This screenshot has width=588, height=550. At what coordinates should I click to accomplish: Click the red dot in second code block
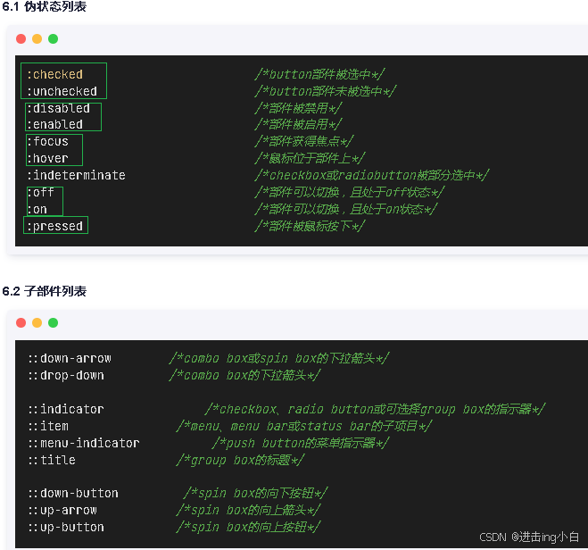(x=21, y=322)
